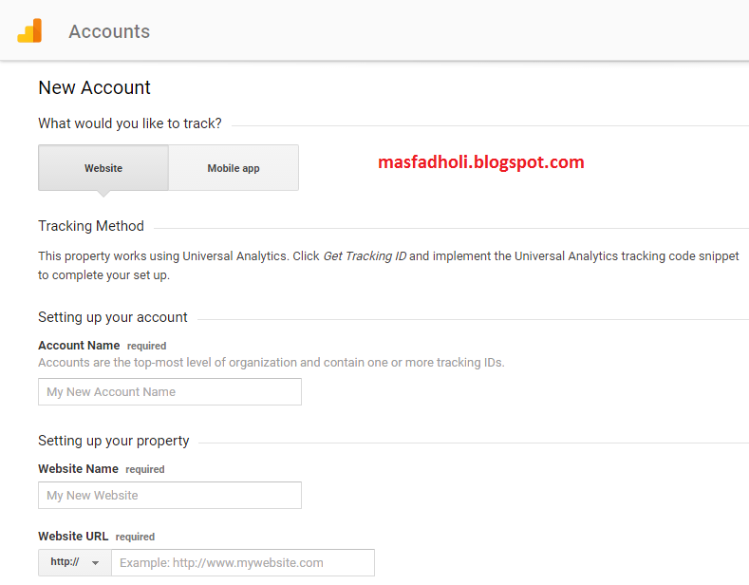The image size is (749, 585).
Task: Focus the Account Name input field
Action: click(170, 392)
